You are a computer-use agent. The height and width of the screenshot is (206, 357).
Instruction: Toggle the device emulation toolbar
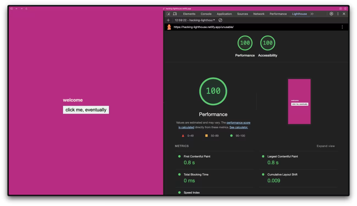(x=175, y=13)
